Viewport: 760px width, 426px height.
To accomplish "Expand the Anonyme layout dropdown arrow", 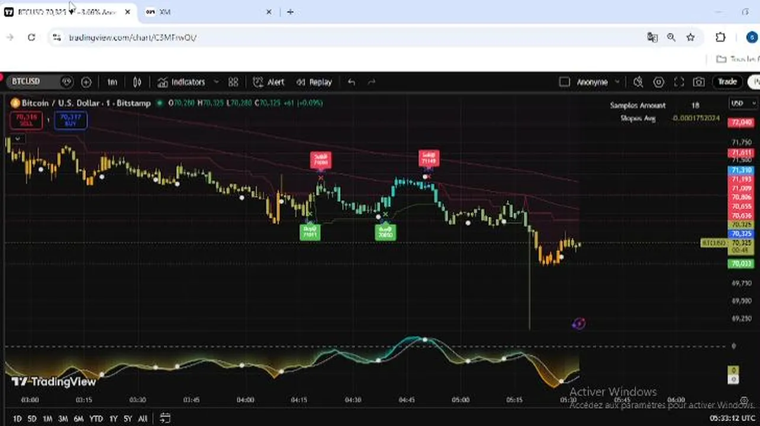I will point(617,82).
